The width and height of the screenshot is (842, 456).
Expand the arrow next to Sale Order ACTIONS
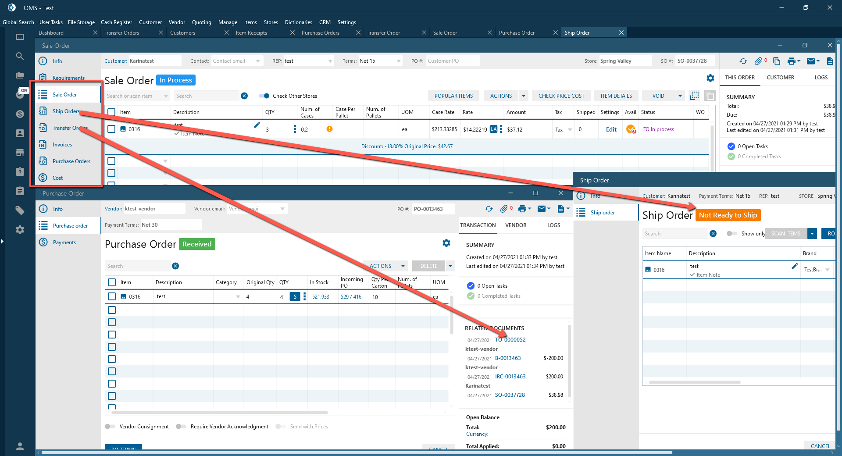point(523,96)
